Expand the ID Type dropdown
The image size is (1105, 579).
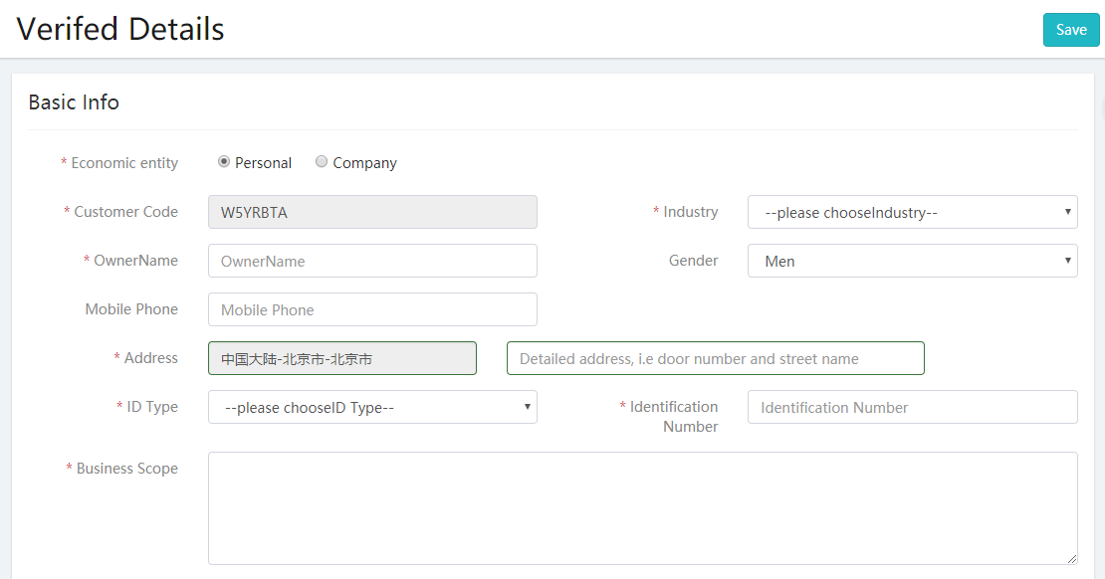click(x=372, y=407)
